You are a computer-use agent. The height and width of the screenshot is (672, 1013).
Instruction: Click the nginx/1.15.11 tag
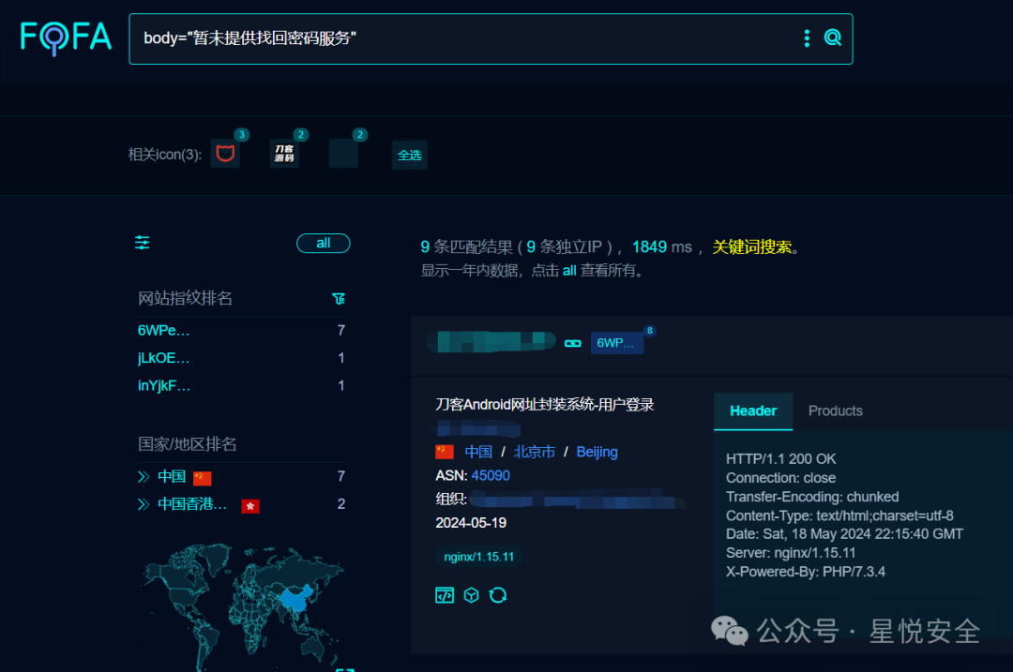pos(478,557)
